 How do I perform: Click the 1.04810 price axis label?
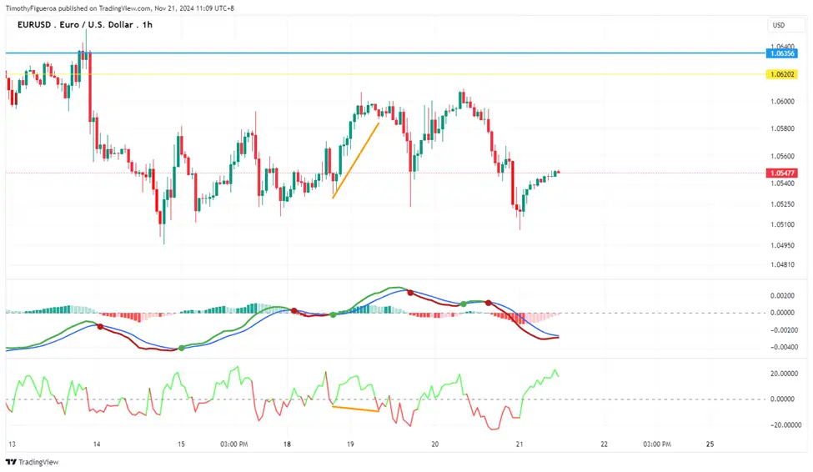pyautogui.click(x=782, y=264)
